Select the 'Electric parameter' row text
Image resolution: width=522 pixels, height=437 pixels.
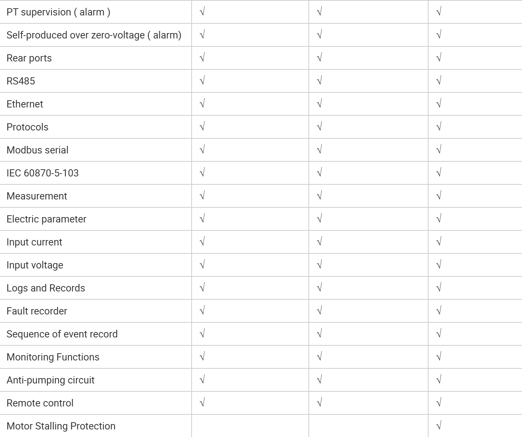pos(46,219)
